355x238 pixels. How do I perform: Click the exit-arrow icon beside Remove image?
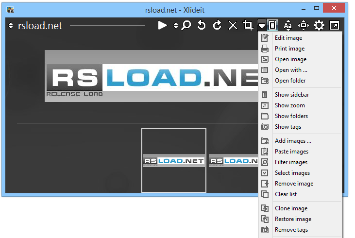[x=265, y=184]
